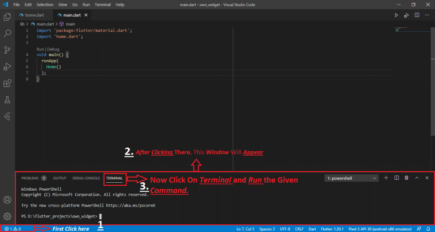Run the file with the play icon
Screen dimensions: 435x232
[x=396, y=15]
